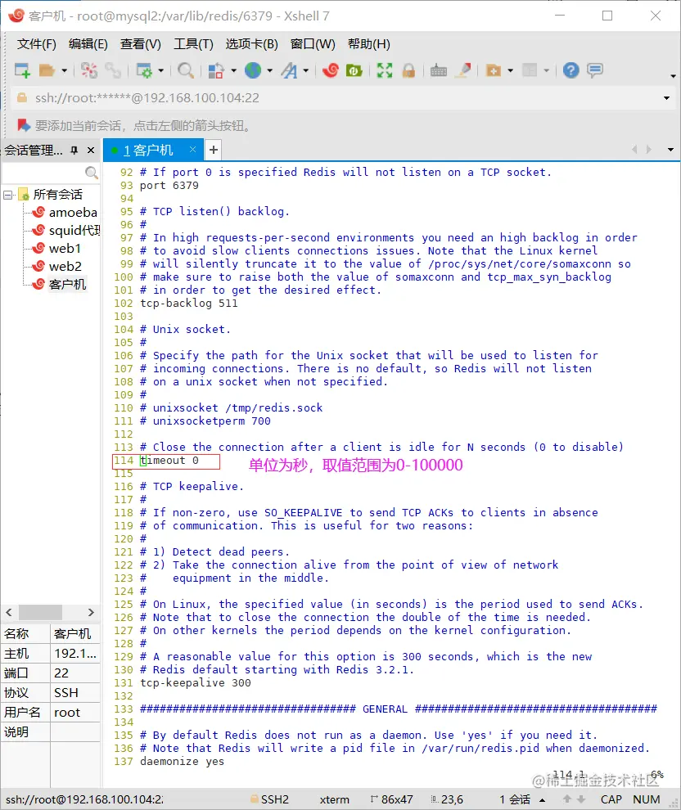Collapse the 所有会话 tree node

pos(7,195)
